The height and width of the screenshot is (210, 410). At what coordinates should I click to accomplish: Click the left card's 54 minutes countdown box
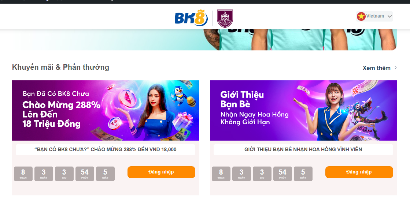(85, 174)
